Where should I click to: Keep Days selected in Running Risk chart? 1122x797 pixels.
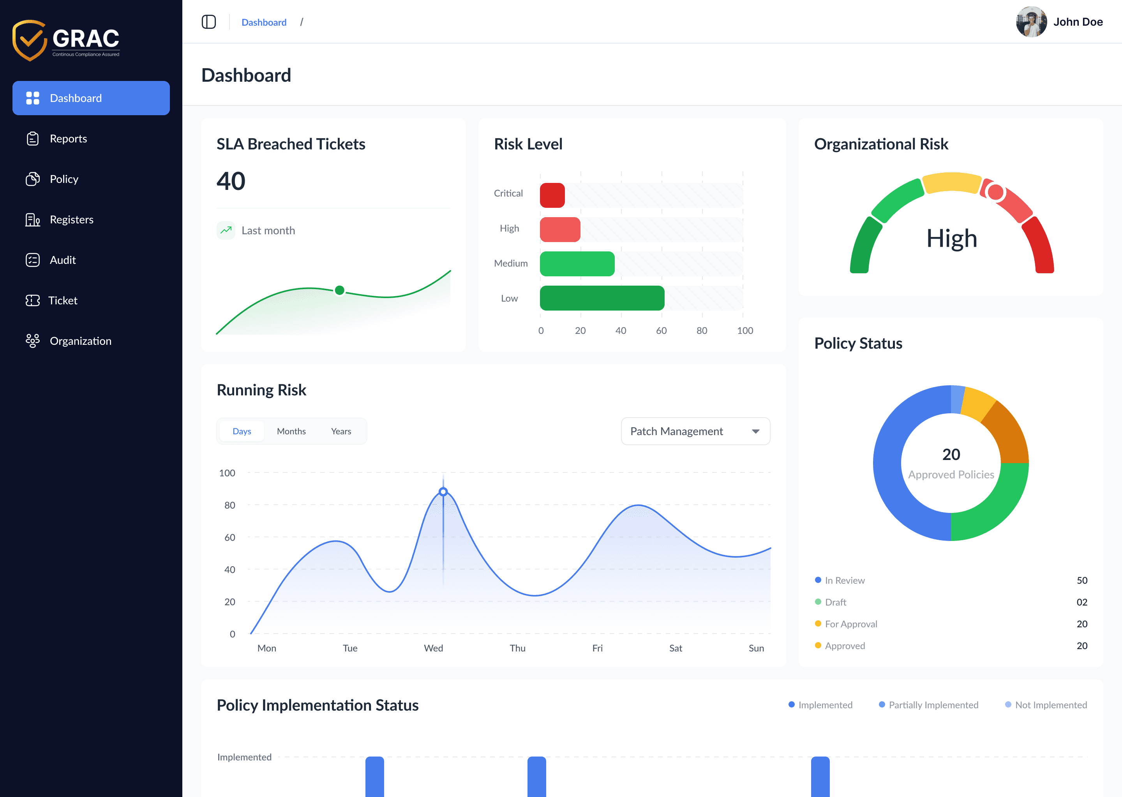(241, 431)
